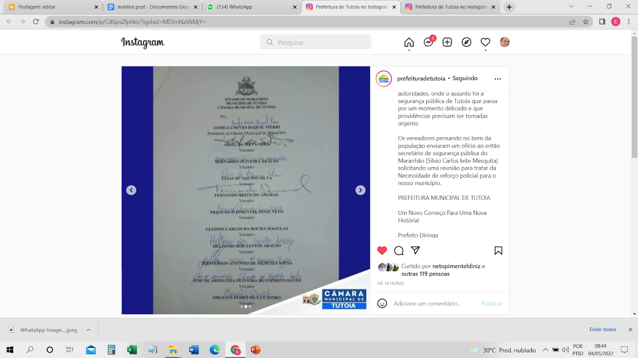Go back in browser history

point(9,22)
